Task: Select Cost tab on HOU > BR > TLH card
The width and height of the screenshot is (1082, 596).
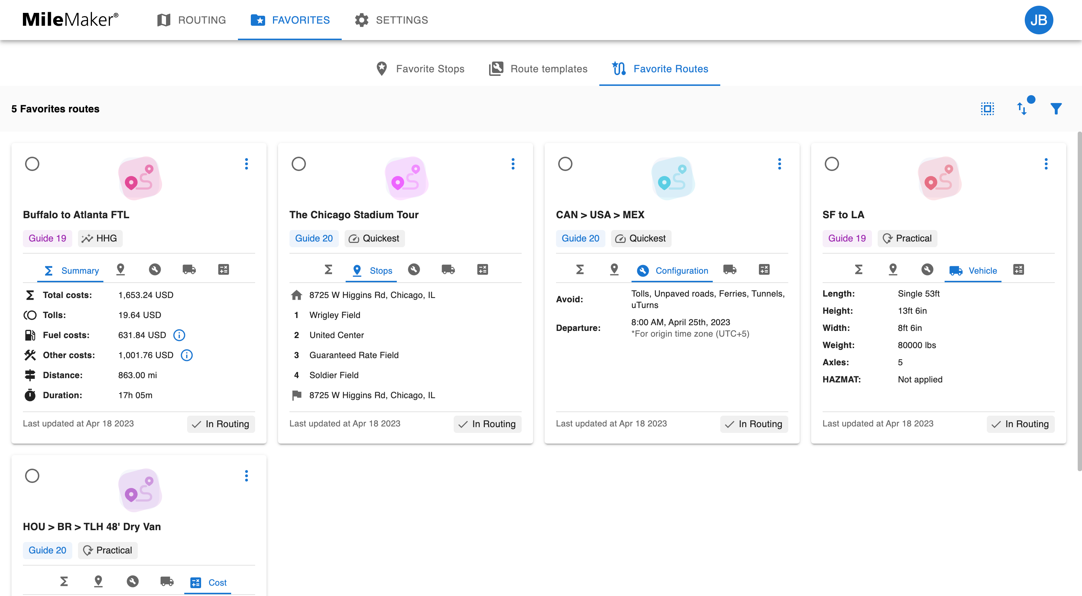Action: click(208, 582)
